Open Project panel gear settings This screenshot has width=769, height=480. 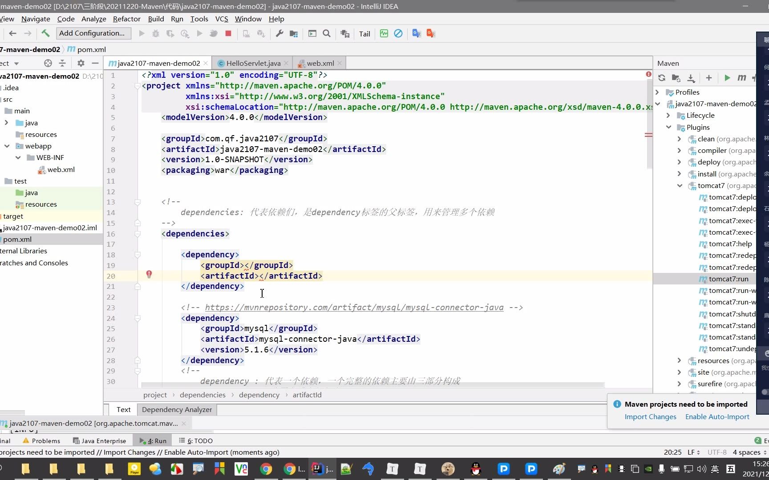81,63
